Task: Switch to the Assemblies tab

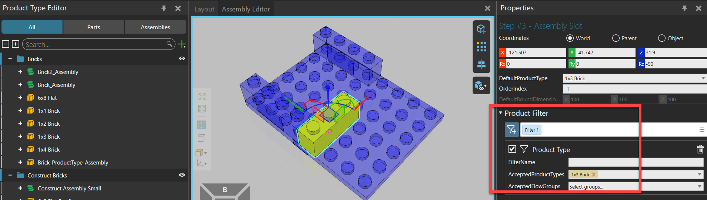Action: pyautogui.click(x=156, y=27)
